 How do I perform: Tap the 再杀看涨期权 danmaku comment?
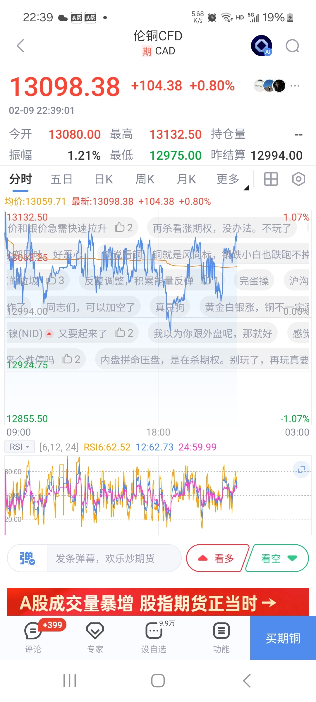point(222,228)
